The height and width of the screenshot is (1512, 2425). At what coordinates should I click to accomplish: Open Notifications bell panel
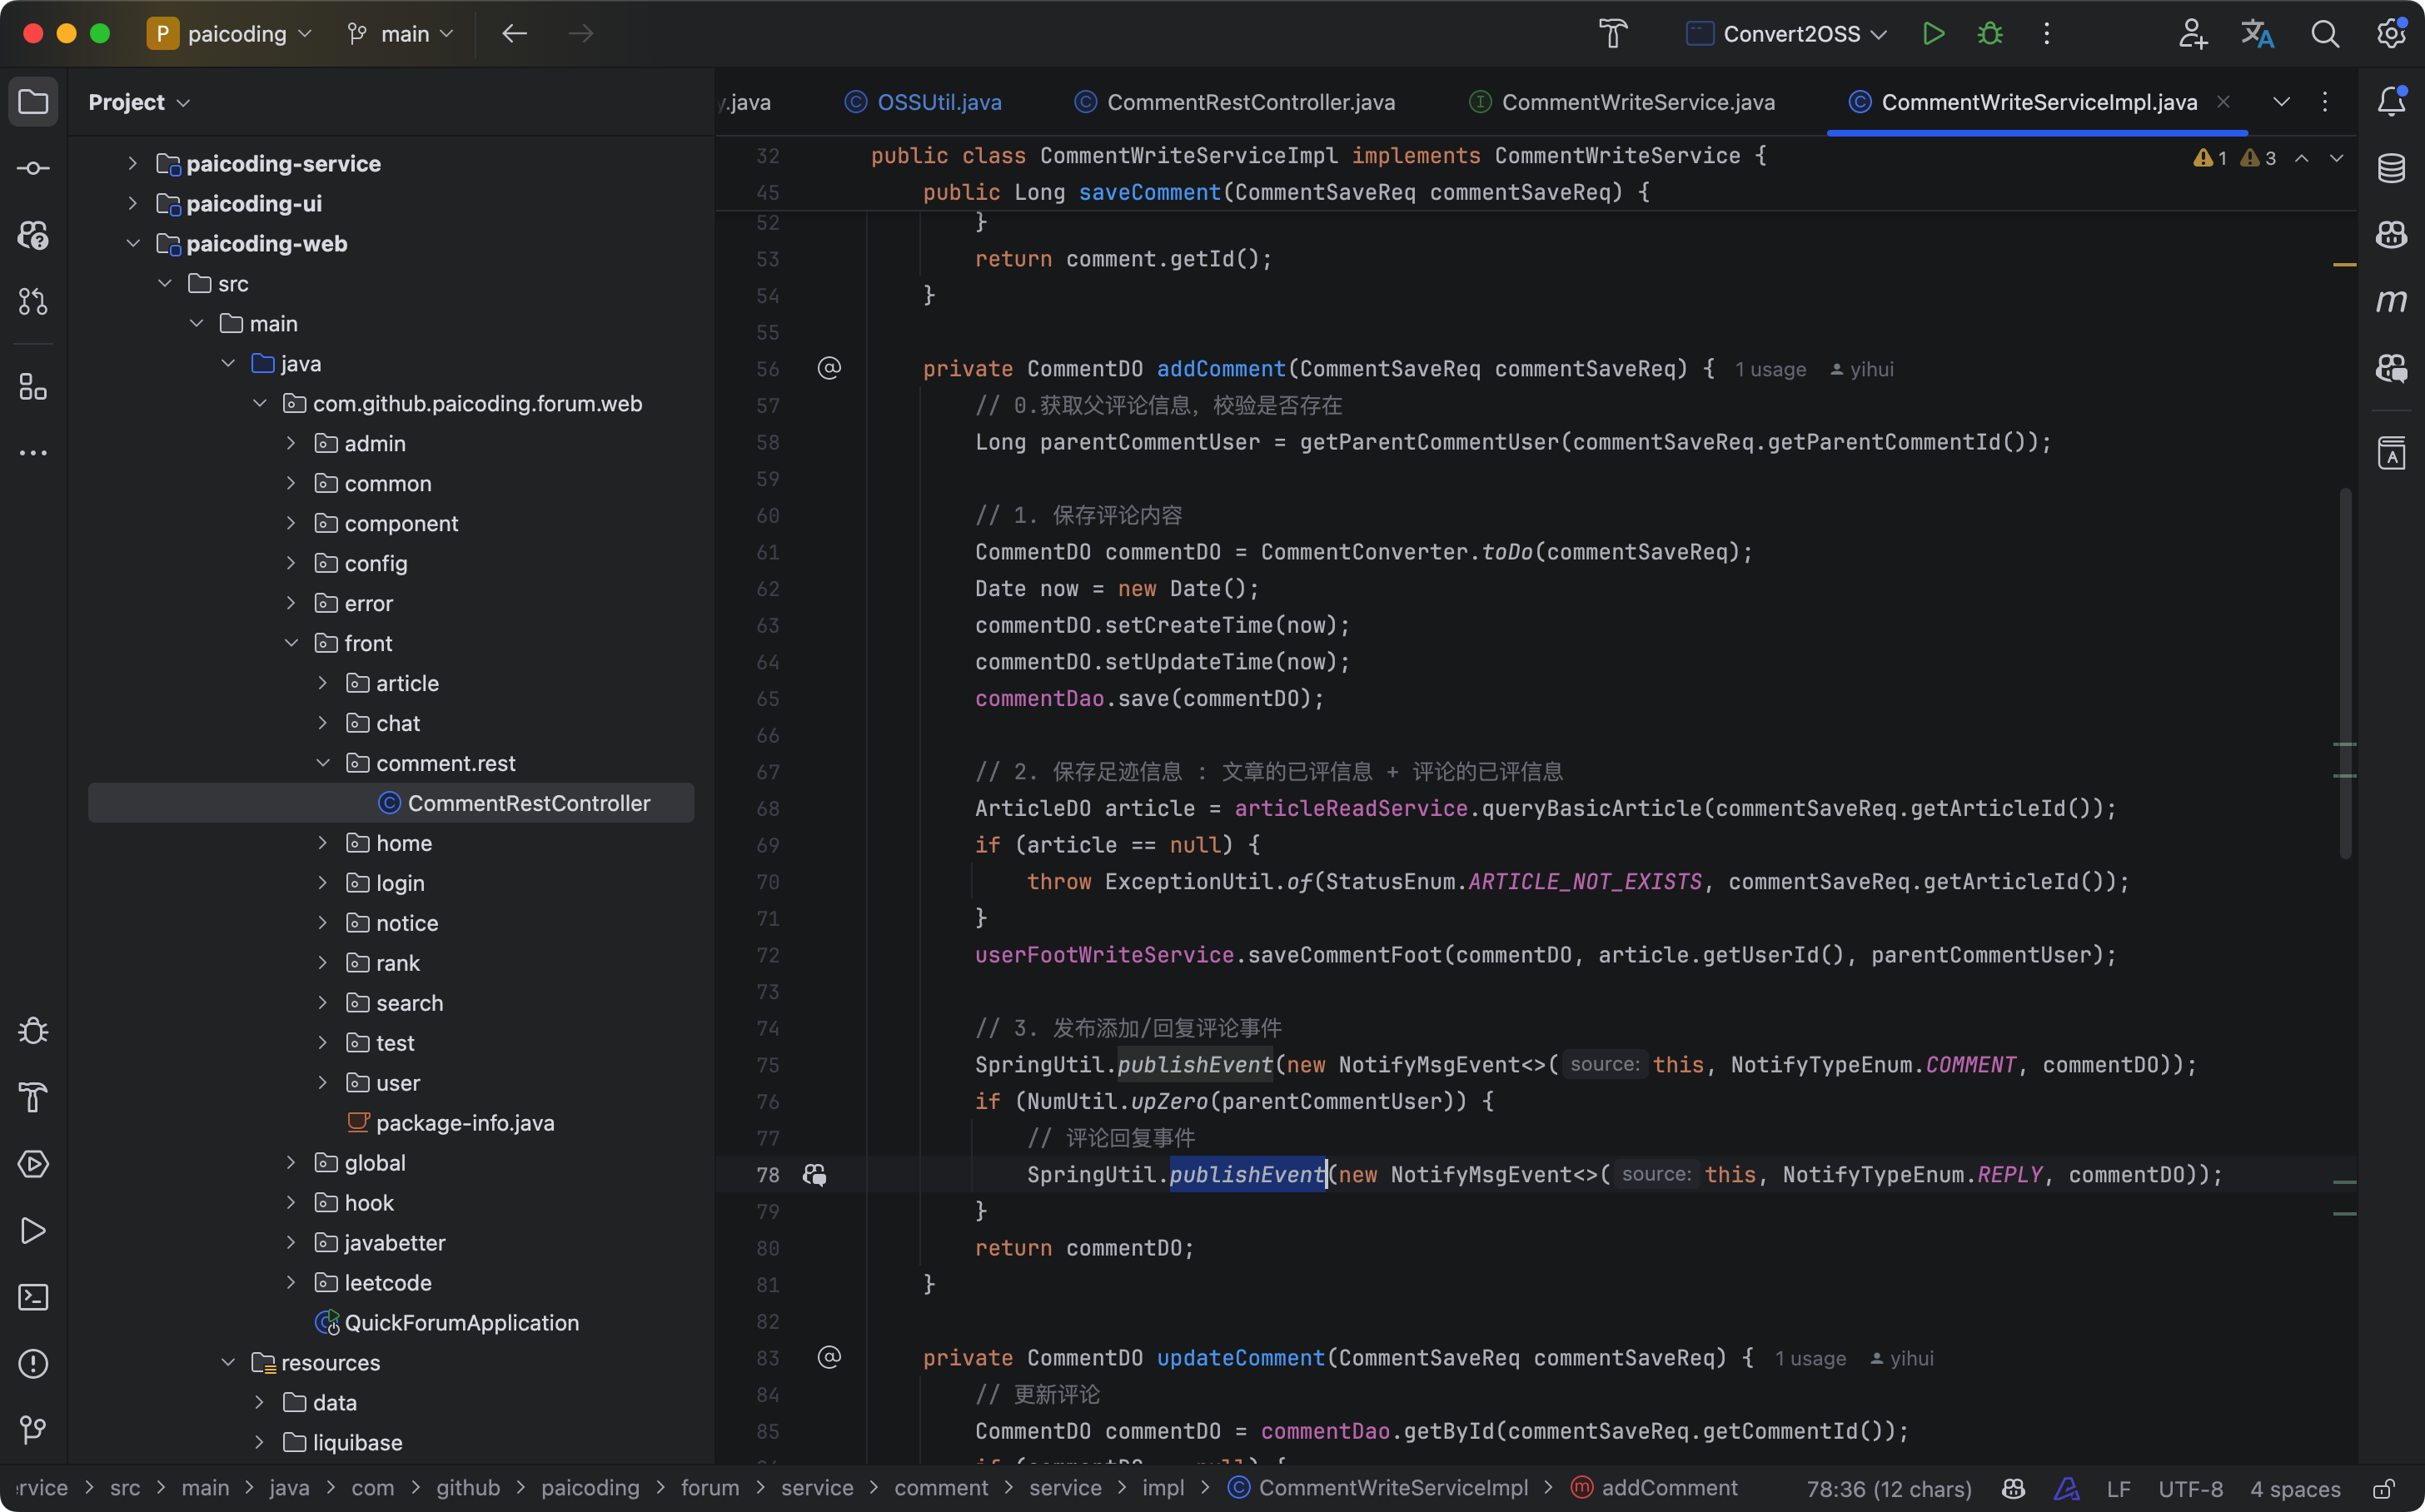click(2391, 102)
